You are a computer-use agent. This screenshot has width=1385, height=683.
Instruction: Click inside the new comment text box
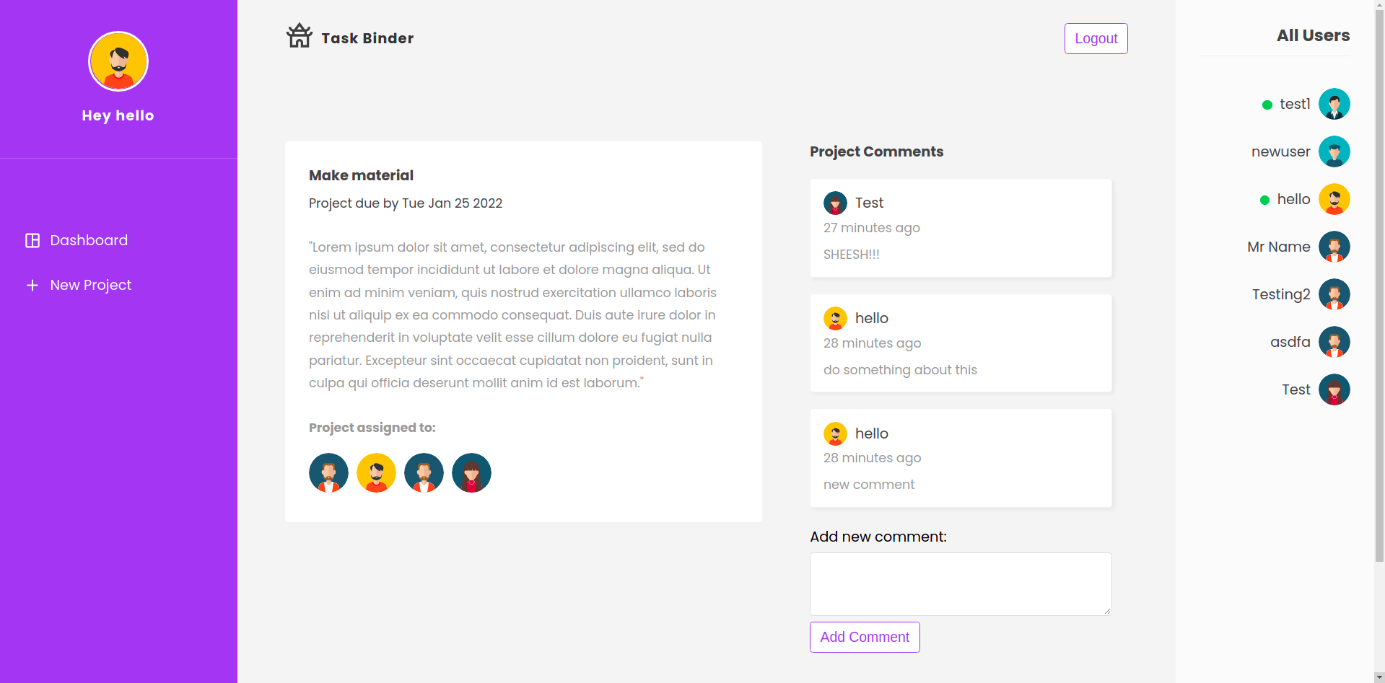[x=960, y=583]
